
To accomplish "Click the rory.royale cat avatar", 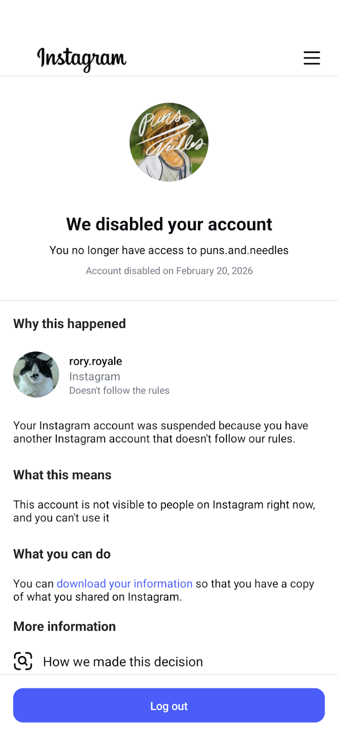I will [36, 374].
